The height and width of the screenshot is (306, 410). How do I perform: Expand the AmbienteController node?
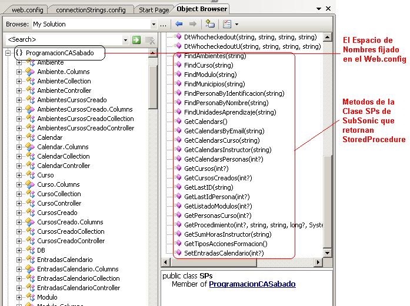(x=19, y=90)
